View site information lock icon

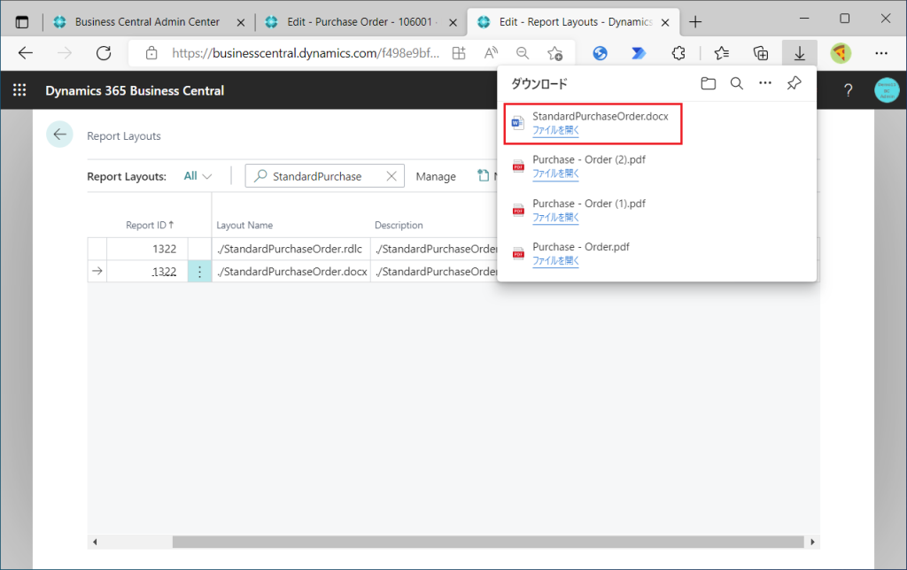(x=151, y=53)
